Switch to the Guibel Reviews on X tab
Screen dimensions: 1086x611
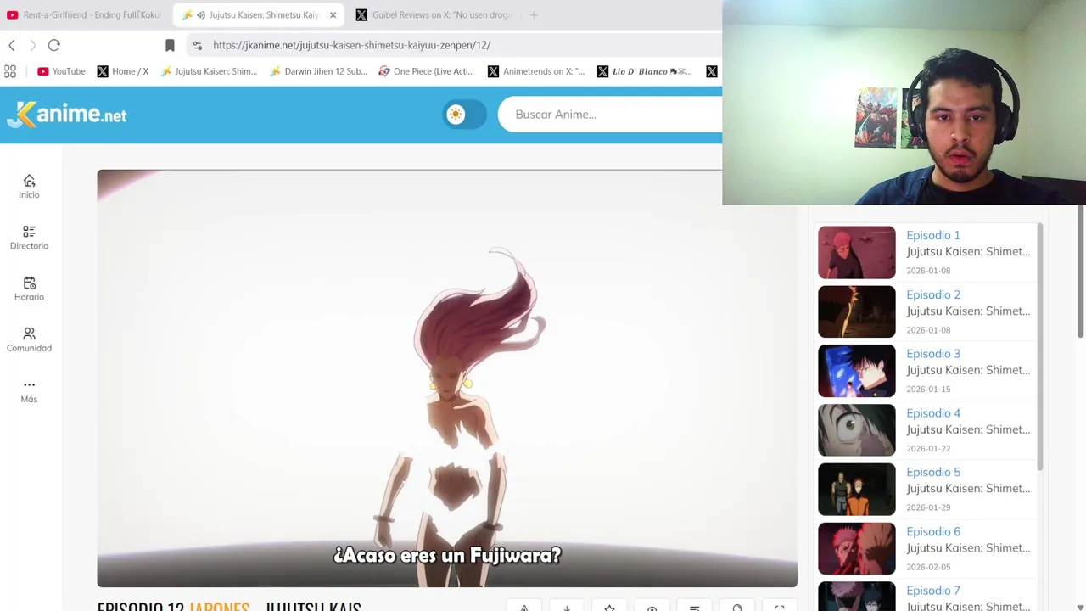coord(434,14)
